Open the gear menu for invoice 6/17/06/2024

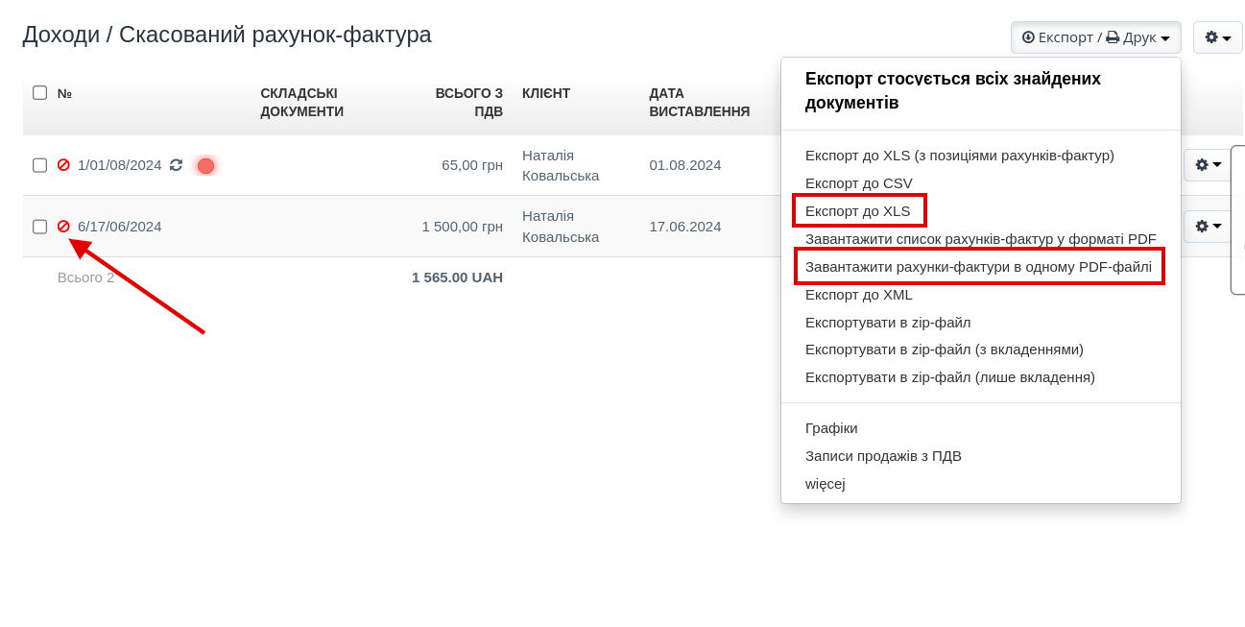point(1208,227)
